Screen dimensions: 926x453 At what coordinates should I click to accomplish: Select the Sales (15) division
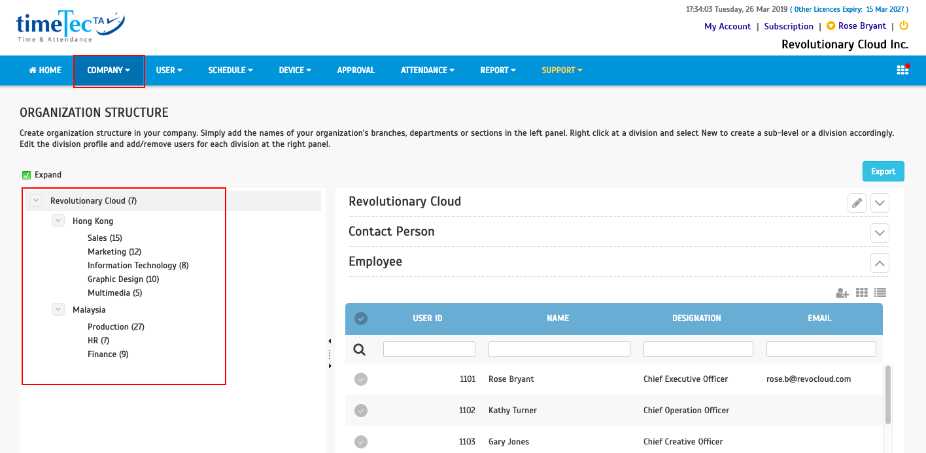pyautogui.click(x=105, y=238)
